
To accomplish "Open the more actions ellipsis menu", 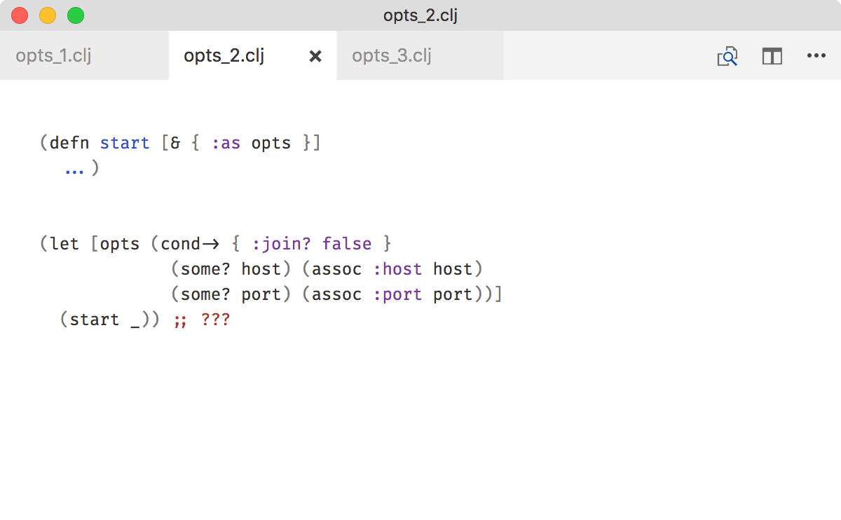I will (816, 56).
